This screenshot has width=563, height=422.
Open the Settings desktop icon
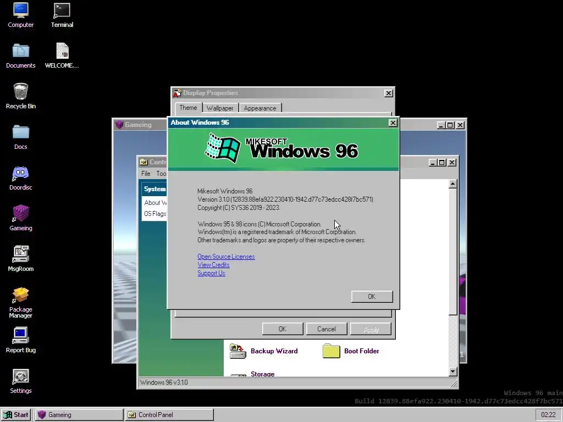[x=20, y=381]
